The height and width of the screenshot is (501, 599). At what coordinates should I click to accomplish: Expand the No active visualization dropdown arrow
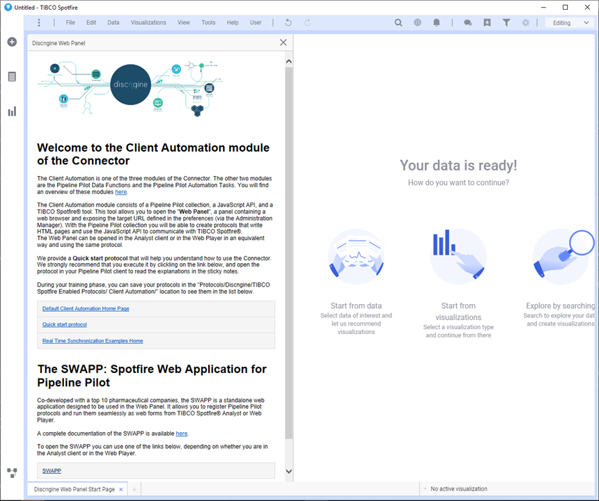[x=425, y=488]
